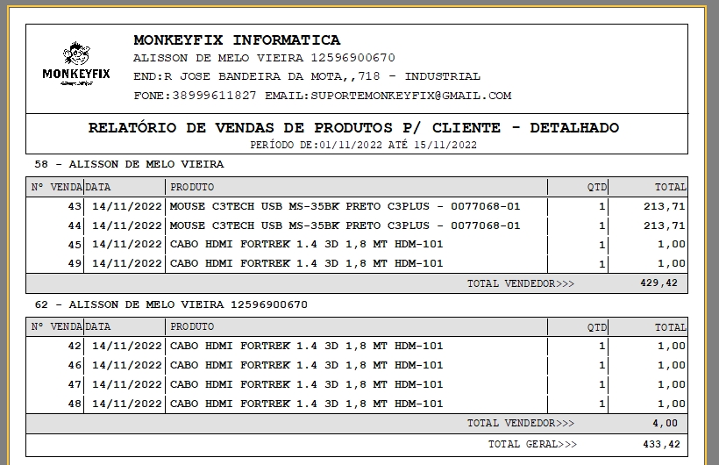The image size is (719, 465).
Task: Click QTD column header in second table
Action: click(596, 327)
